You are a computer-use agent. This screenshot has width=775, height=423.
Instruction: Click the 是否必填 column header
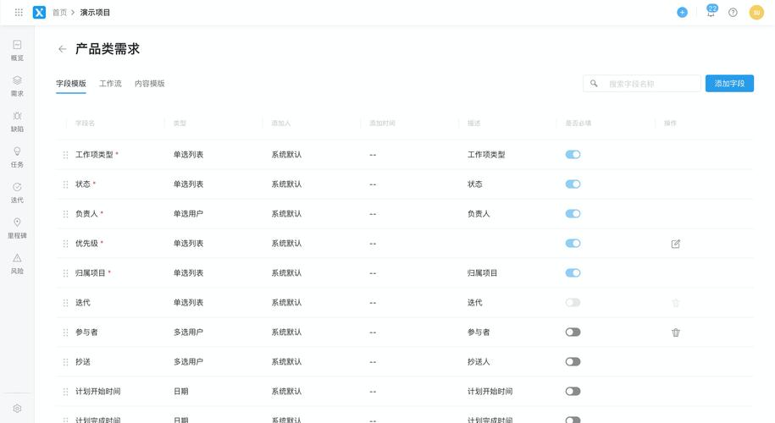[578, 123]
